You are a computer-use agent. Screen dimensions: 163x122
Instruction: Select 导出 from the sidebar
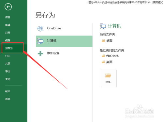[8, 72]
